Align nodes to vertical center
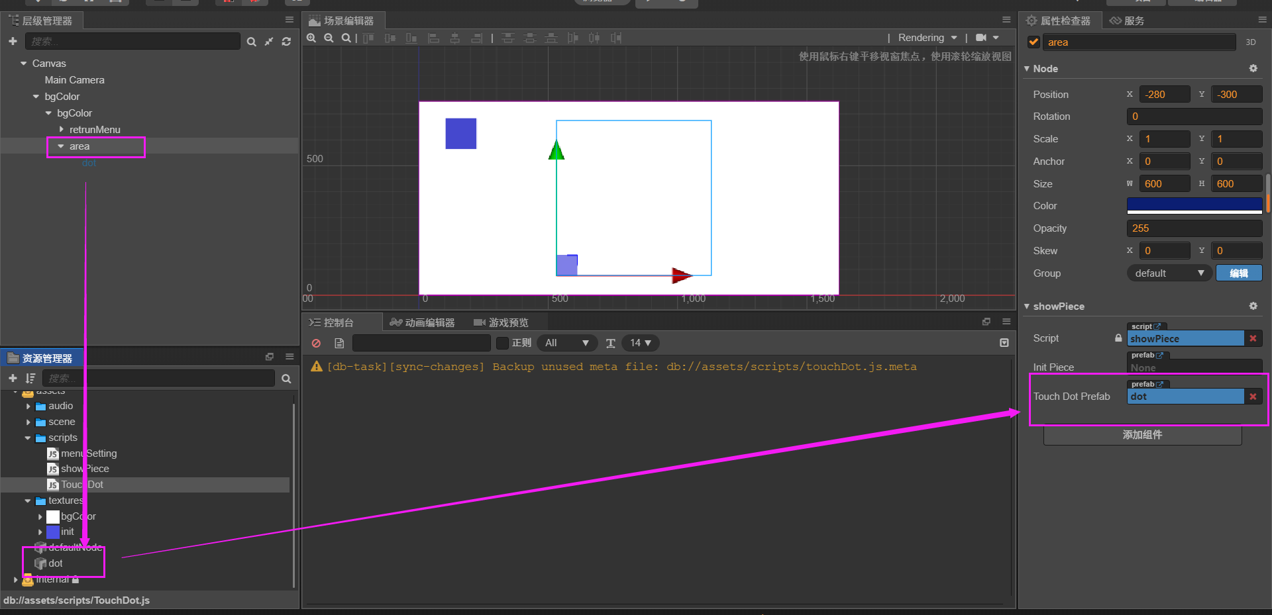The height and width of the screenshot is (615, 1272). [390, 38]
